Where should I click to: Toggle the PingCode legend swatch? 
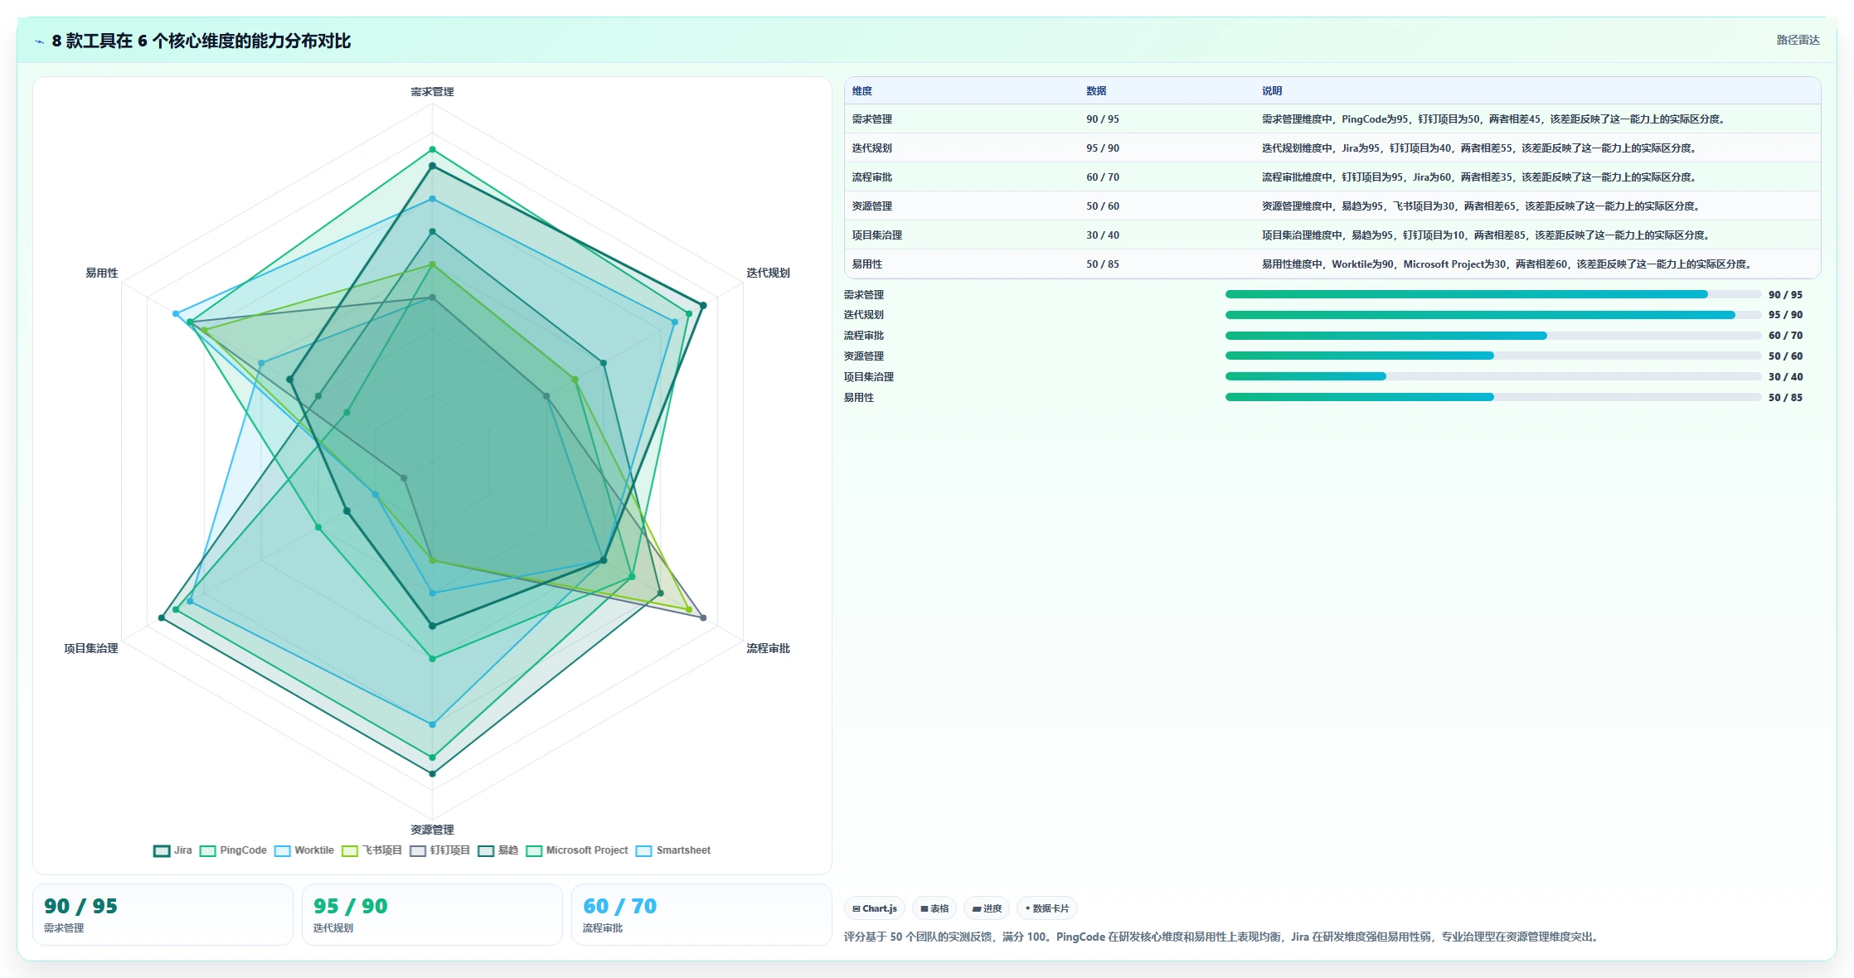pos(208,850)
